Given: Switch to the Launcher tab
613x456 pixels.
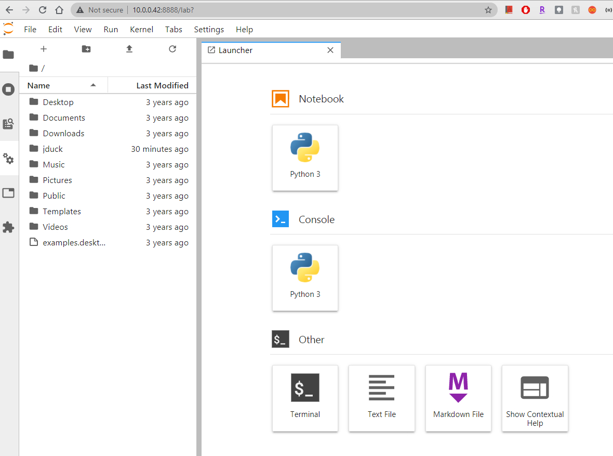Looking at the screenshot, I should [x=235, y=50].
